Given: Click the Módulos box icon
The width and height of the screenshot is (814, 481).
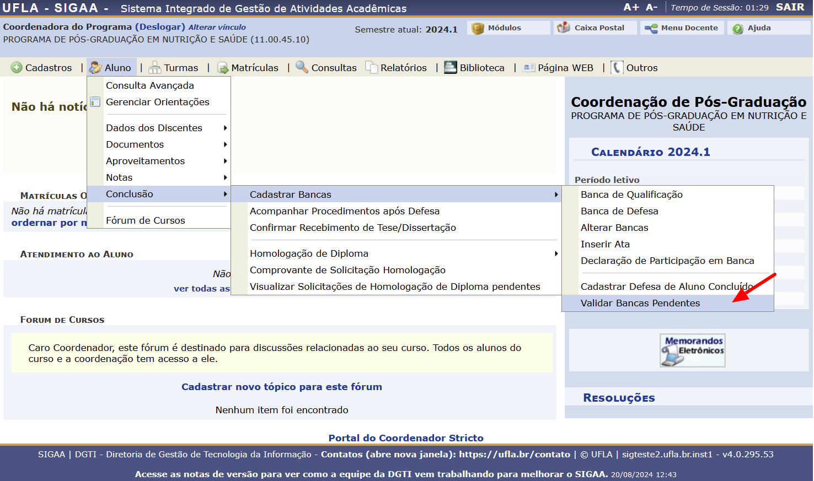Looking at the screenshot, I should (478, 28).
